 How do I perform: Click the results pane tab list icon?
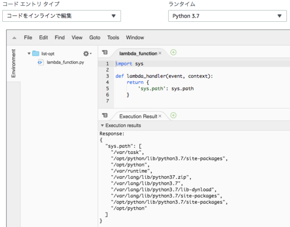(105, 115)
